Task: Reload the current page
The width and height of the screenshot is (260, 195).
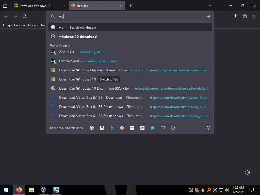Action: point(24,16)
